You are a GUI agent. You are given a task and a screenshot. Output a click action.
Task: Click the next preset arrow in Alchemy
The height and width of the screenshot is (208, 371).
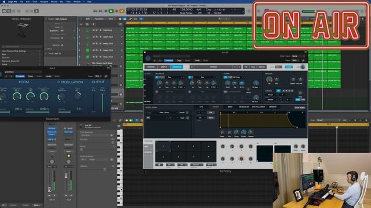(239, 67)
